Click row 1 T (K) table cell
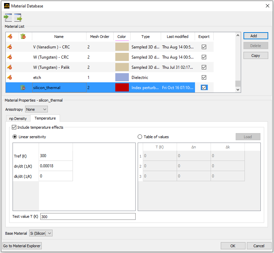 (160, 156)
